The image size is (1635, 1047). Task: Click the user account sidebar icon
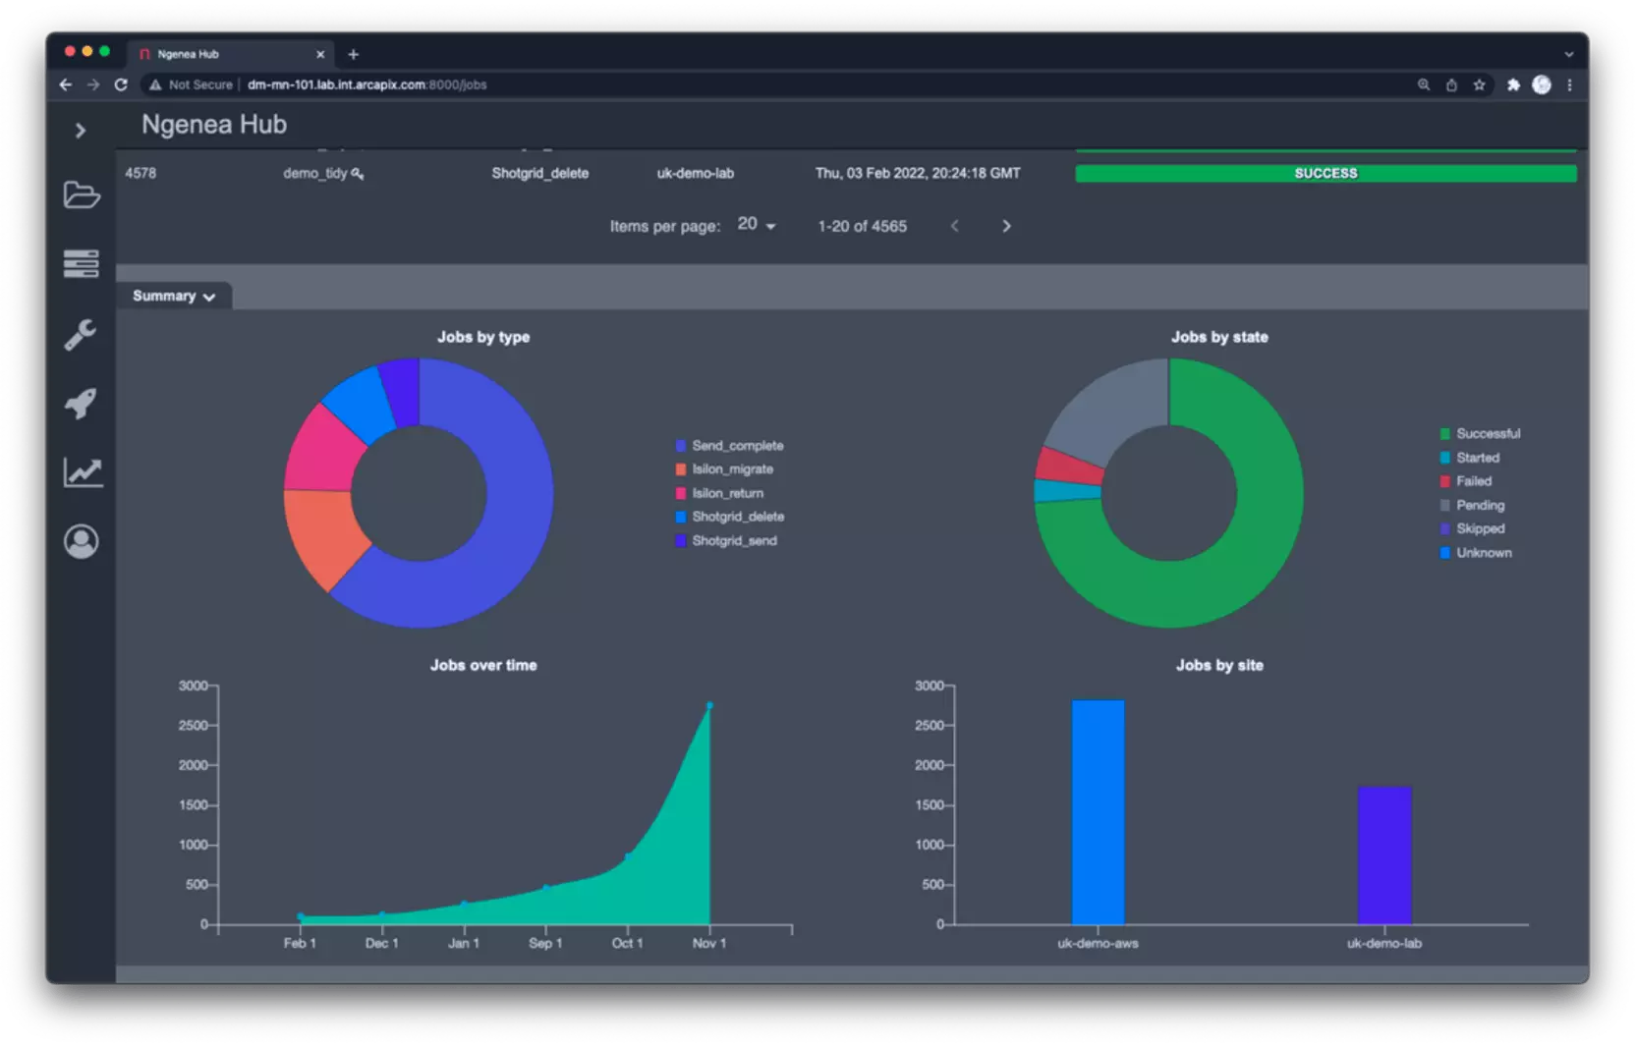coord(82,541)
